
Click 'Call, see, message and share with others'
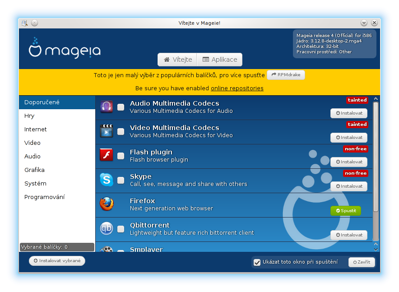tap(189, 184)
